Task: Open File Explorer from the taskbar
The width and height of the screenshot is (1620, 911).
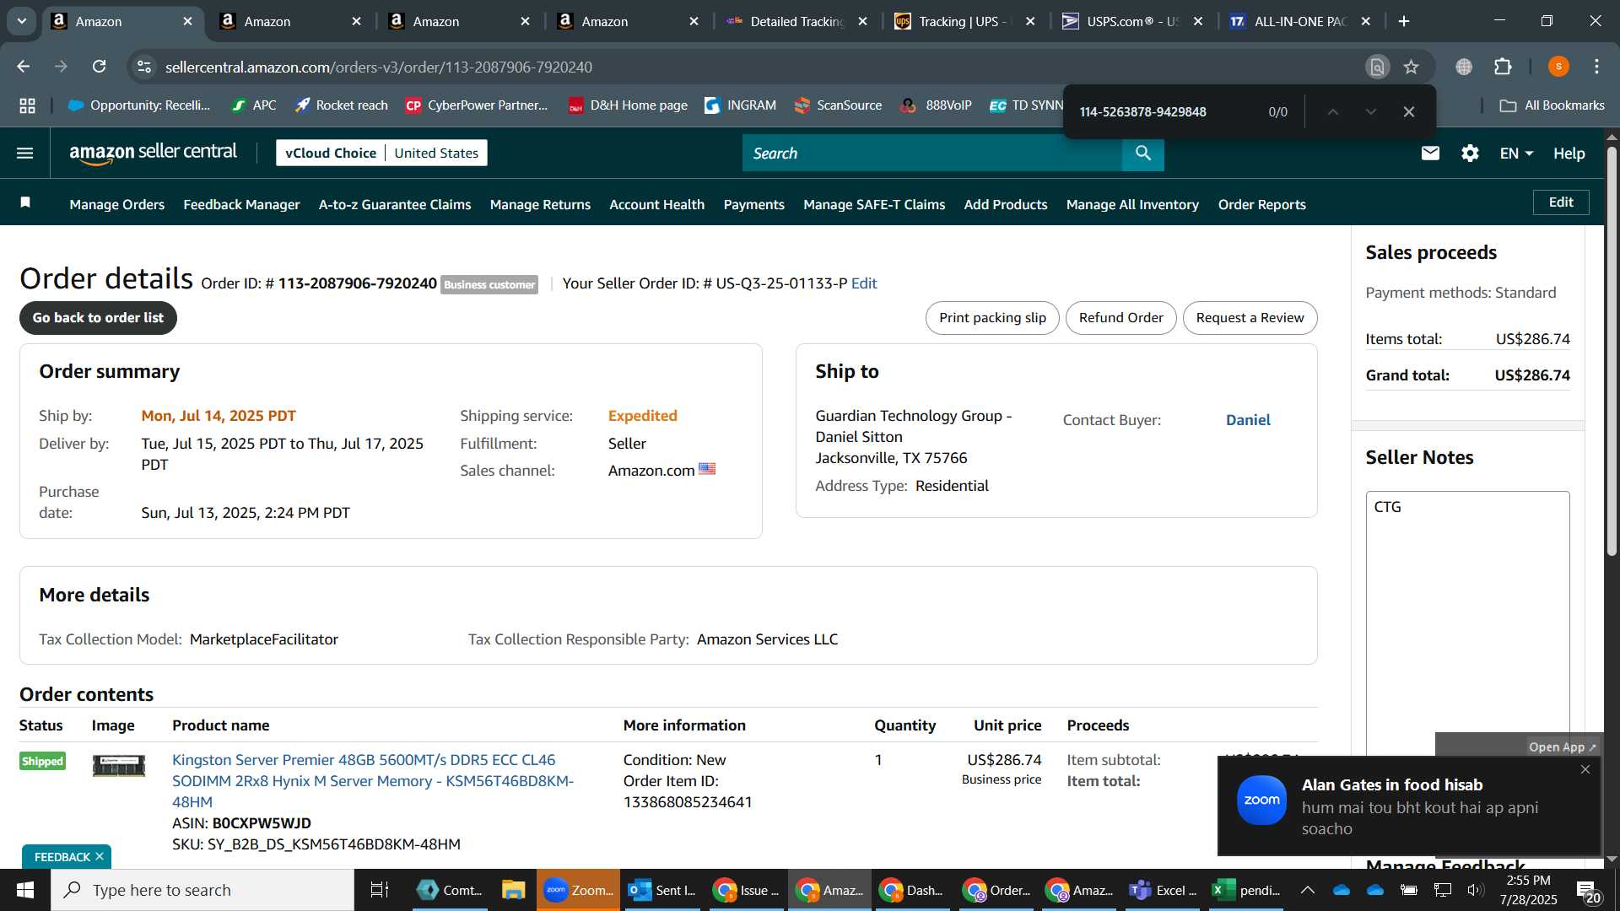Action: click(513, 890)
